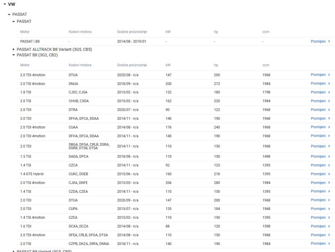Screen dimensions: 335x252
Task: Select PASSAT B8 (3G2, CB2) label
Action: 37,55
